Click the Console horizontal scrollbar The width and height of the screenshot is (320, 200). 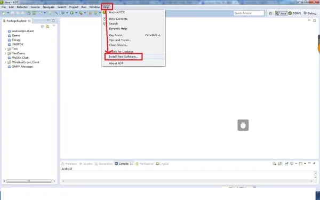coord(187,181)
